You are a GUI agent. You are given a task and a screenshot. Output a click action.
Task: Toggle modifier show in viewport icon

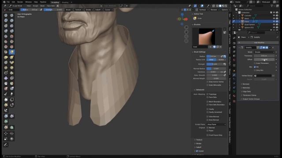click(264, 48)
